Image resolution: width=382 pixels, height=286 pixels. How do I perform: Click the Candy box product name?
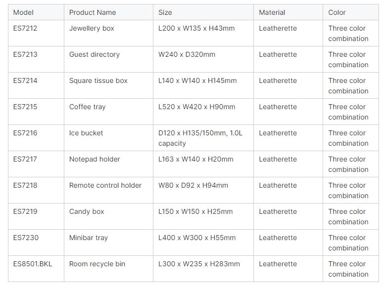click(87, 211)
